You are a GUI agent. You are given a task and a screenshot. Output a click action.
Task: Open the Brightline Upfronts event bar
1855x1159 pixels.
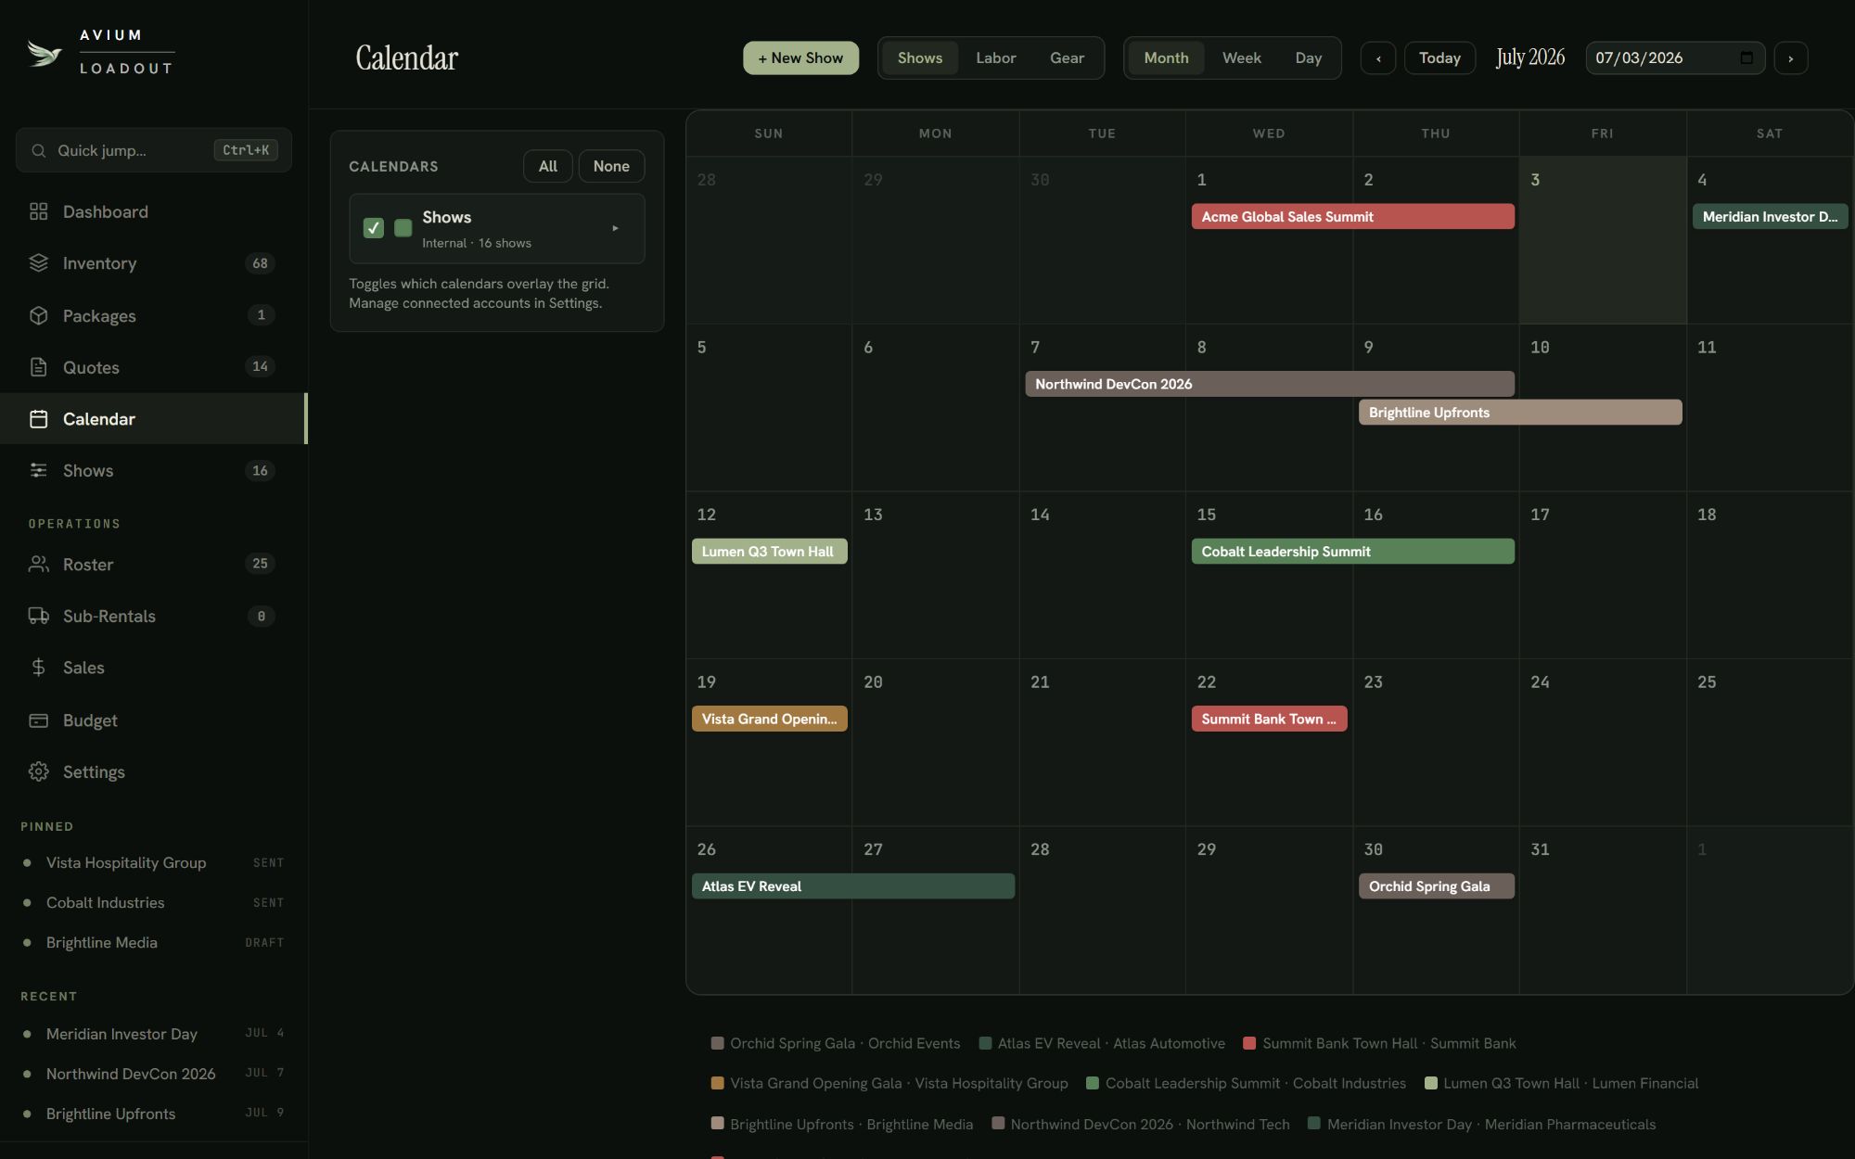[x=1520, y=413]
